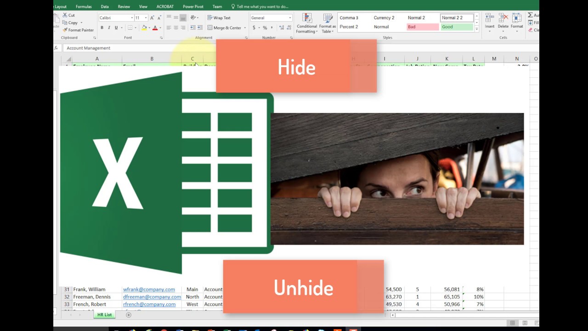
Task: Center cell text horizontally
Action: (x=176, y=28)
